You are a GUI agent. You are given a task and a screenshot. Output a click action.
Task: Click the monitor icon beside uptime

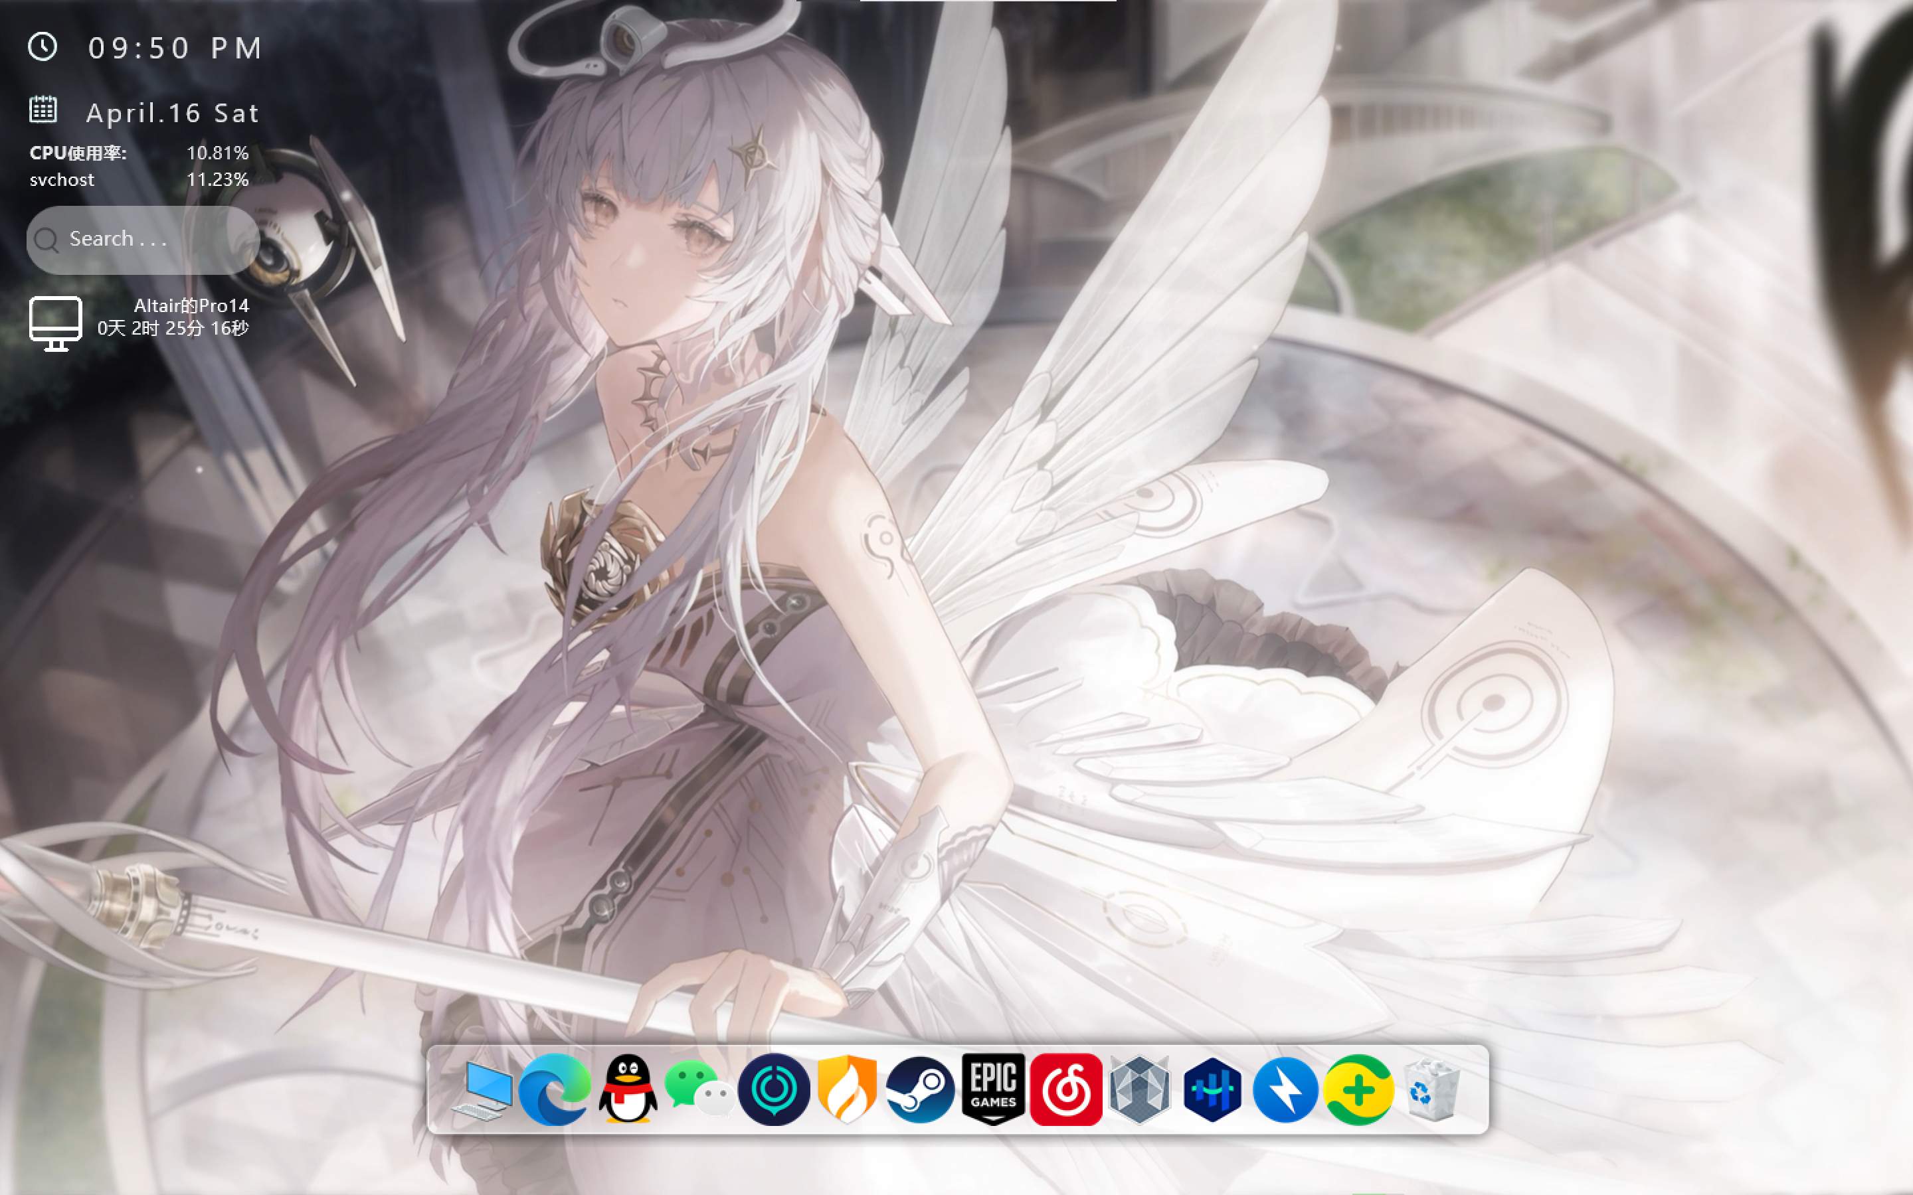(x=55, y=323)
